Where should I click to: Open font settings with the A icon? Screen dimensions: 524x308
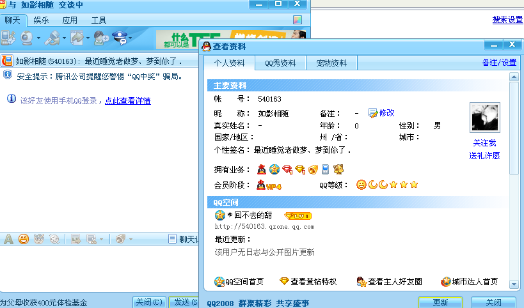coord(8,239)
